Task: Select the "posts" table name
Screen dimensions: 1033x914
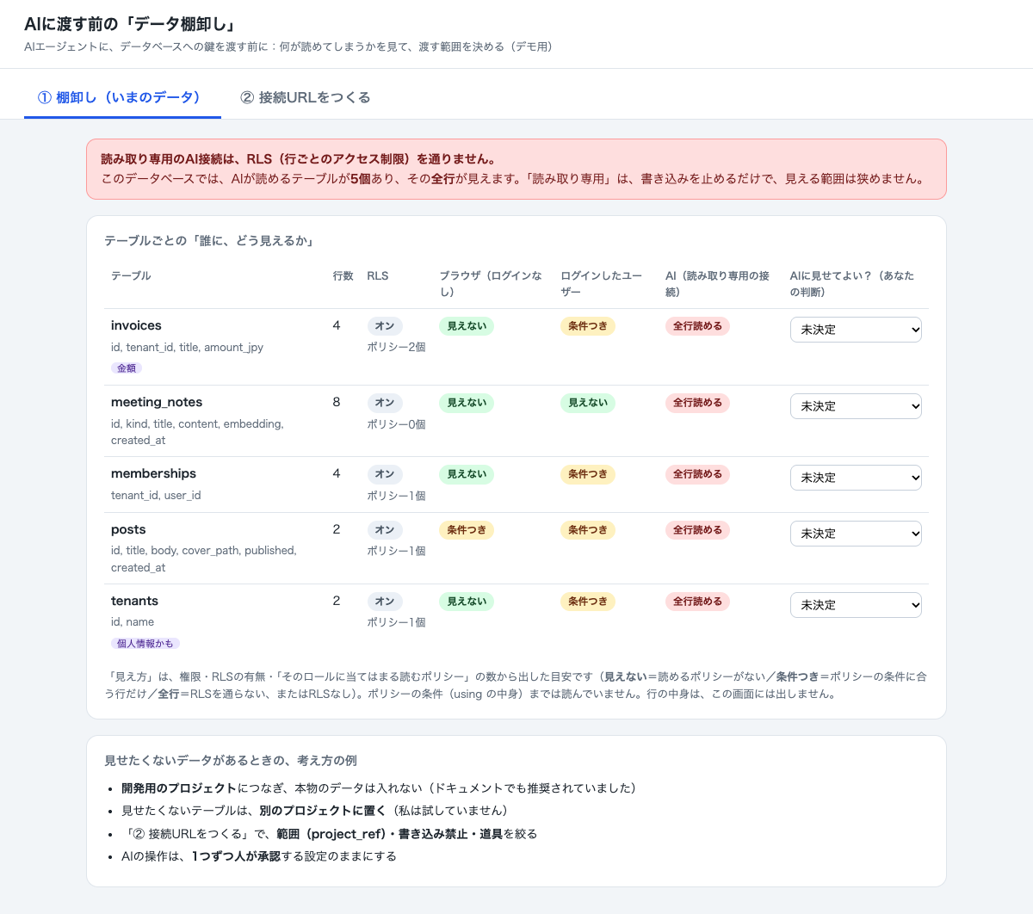Action: 128,529
